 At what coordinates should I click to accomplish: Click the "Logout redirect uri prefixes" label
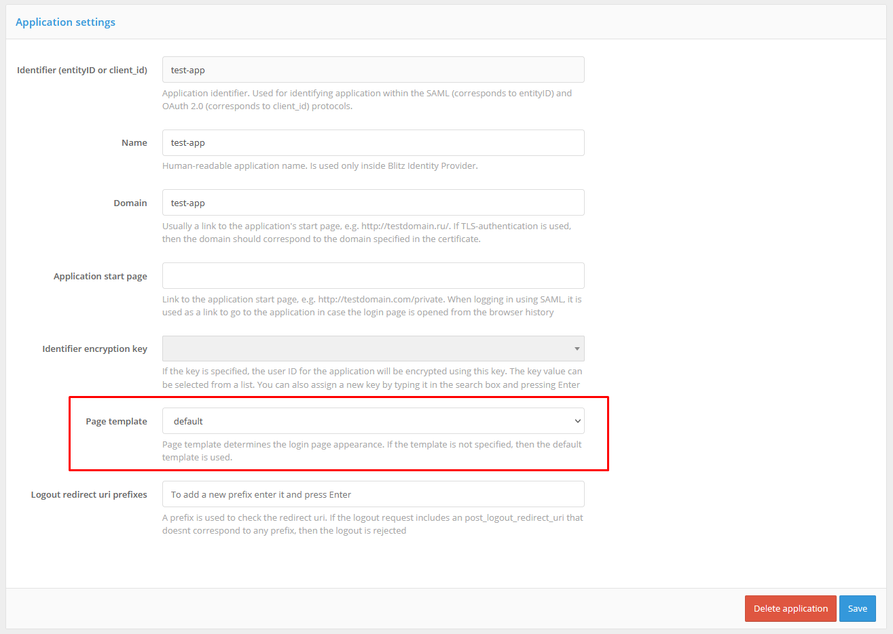point(89,494)
